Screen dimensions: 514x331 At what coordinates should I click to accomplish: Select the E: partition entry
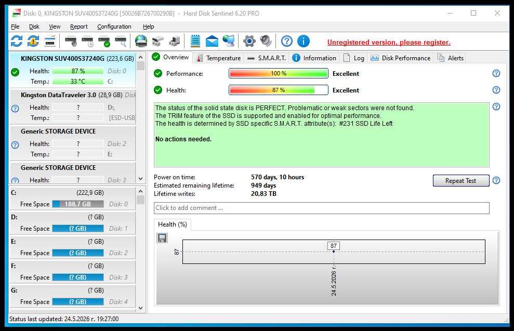[72, 247]
